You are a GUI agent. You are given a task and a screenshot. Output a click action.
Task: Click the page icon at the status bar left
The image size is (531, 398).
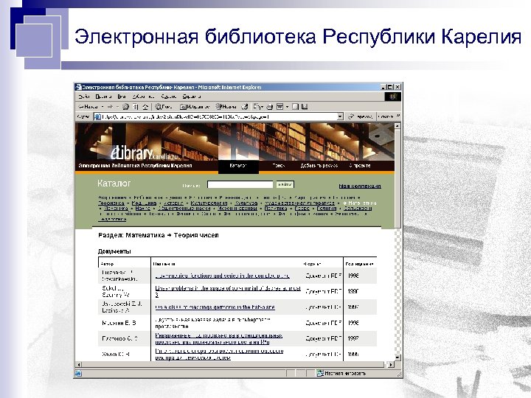pos(78,373)
